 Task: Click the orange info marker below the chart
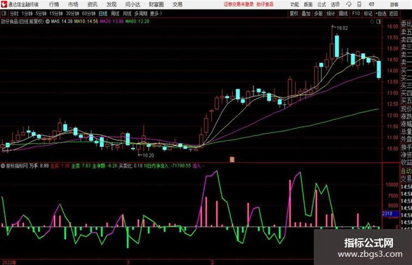[232, 159]
